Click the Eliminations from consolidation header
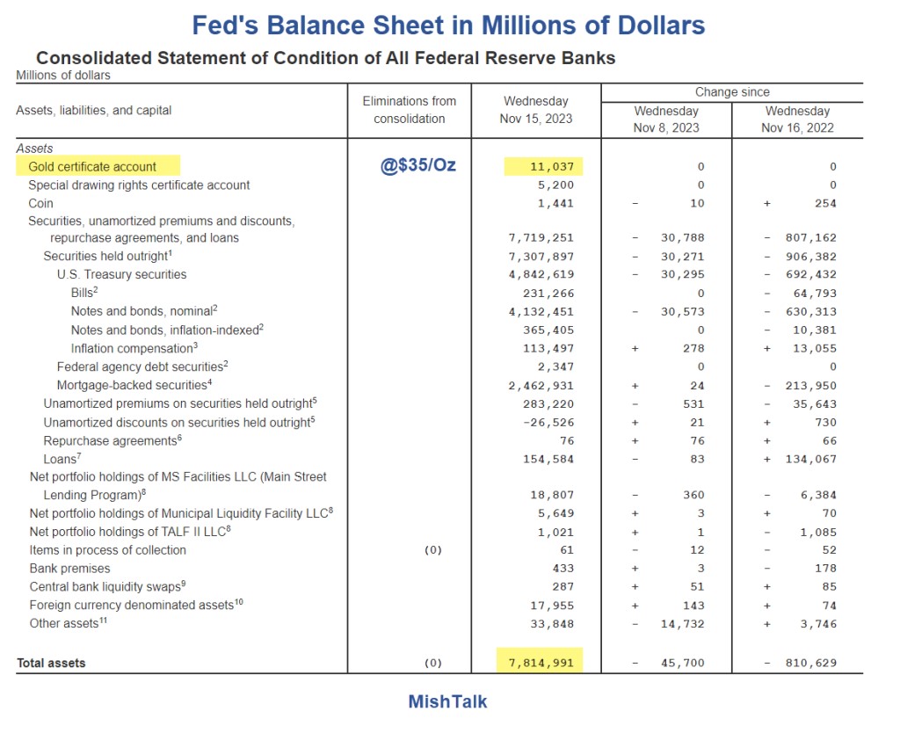 pyautogui.click(x=409, y=110)
